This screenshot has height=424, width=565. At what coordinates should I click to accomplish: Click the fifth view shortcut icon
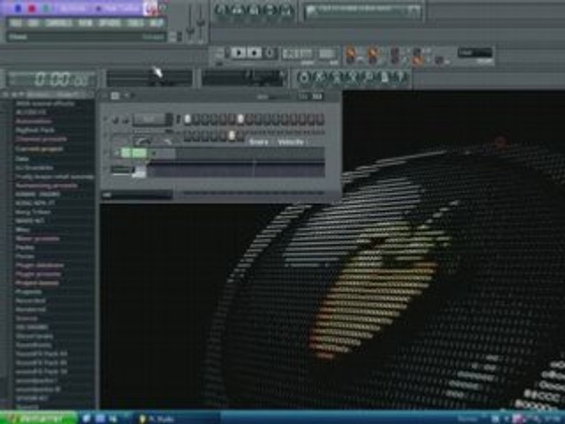point(368,77)
